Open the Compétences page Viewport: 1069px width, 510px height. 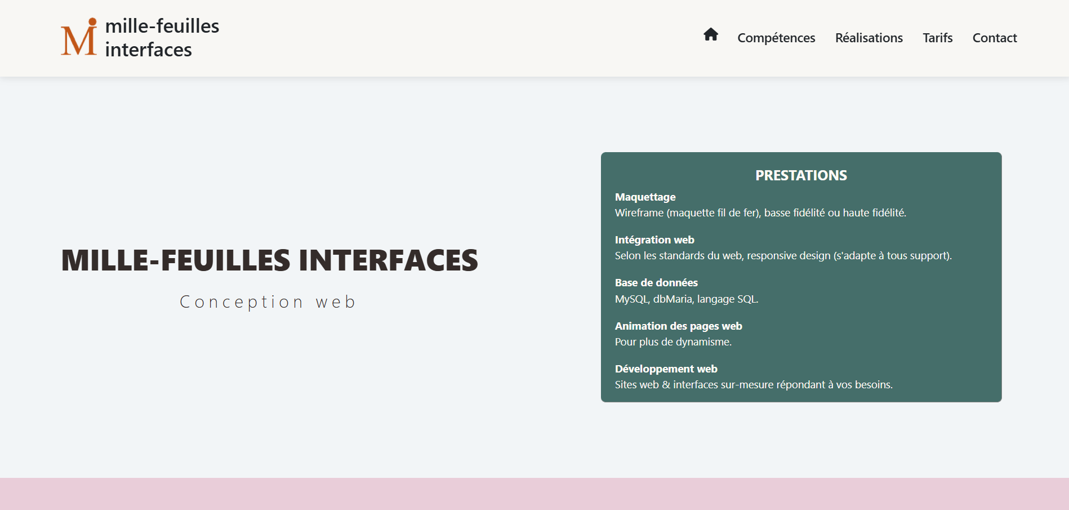coord(776,38)
